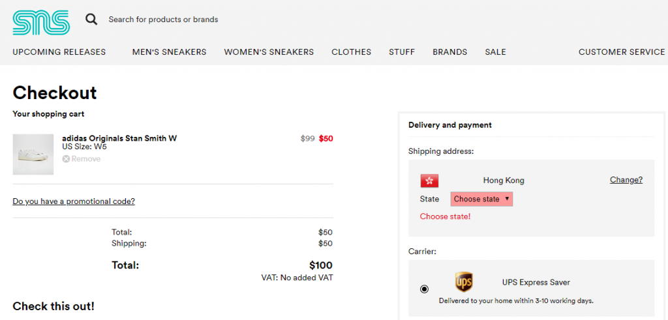Viewport: 668px width, 320px height.
Task: Open the Clothes menu
Action: (x=351, y=52)
